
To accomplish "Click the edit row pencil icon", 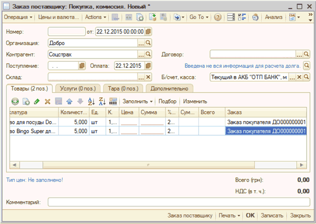I will click(37, 101).
